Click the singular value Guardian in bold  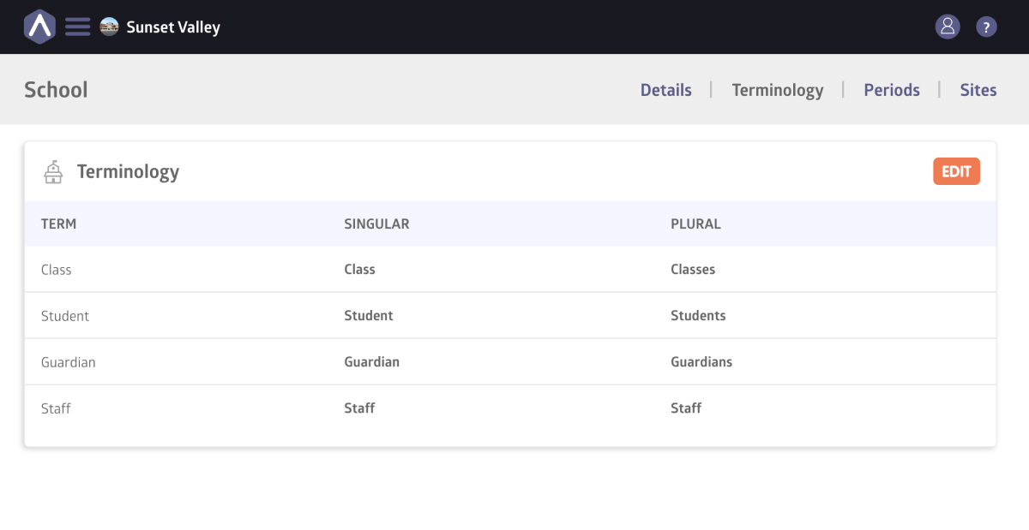371,362
